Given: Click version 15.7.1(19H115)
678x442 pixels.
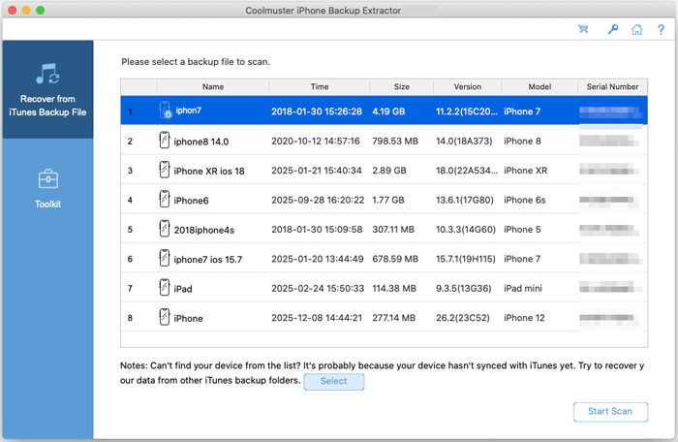Looking at the screenshot, I should (466, 259).
